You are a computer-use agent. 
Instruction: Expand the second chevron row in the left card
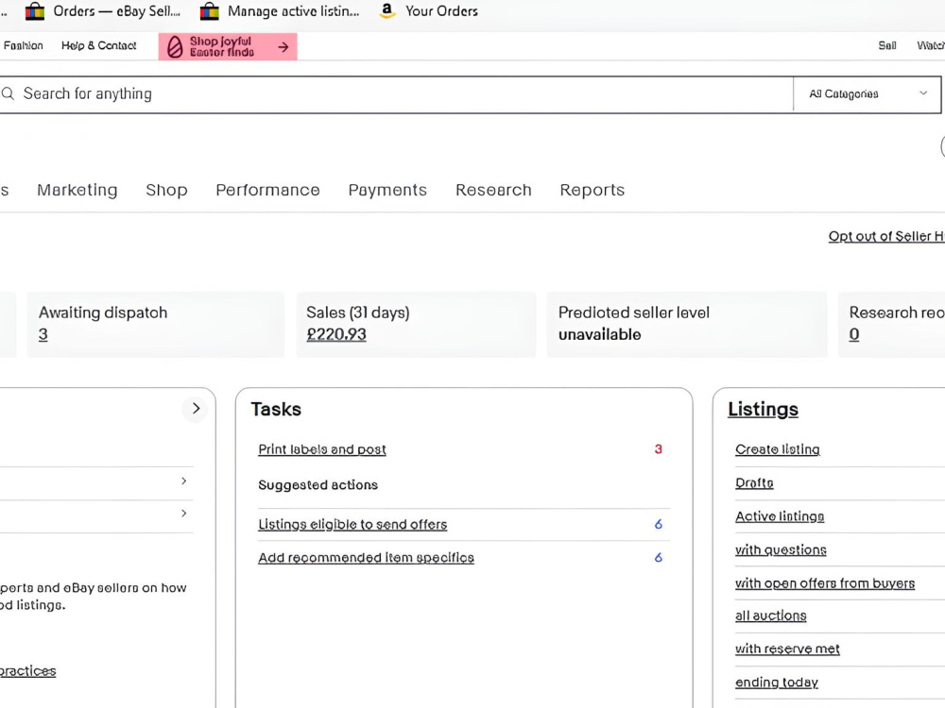click(x=184, y=513)
